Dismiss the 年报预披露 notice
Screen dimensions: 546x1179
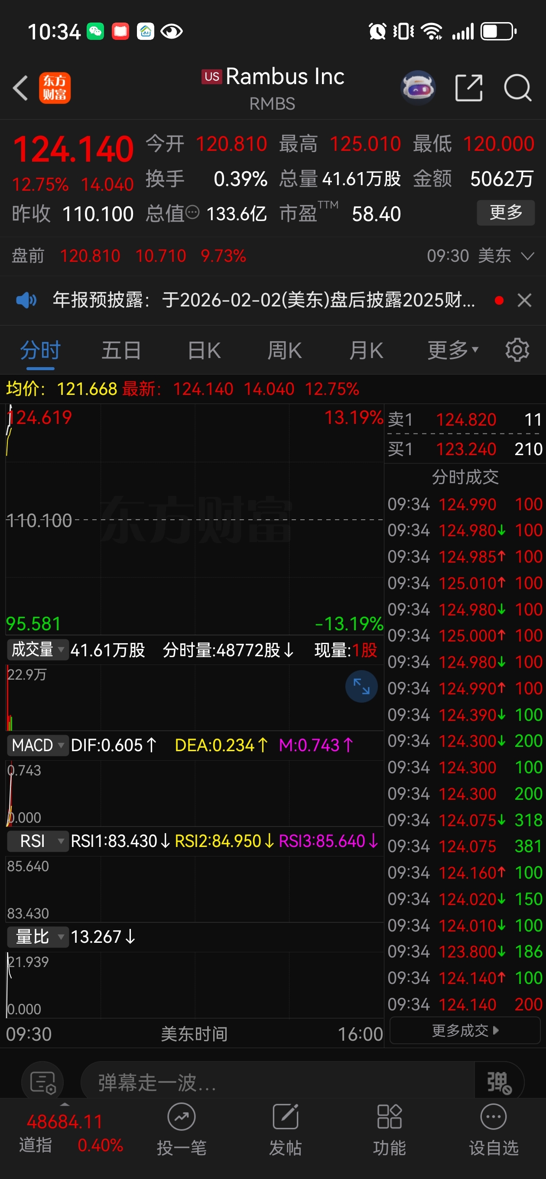click(x=524, y=300)
